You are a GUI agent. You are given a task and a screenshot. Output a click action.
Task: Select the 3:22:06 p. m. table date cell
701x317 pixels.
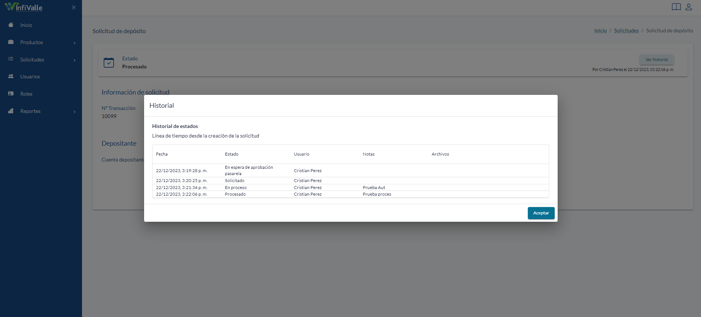pos(182,194)
